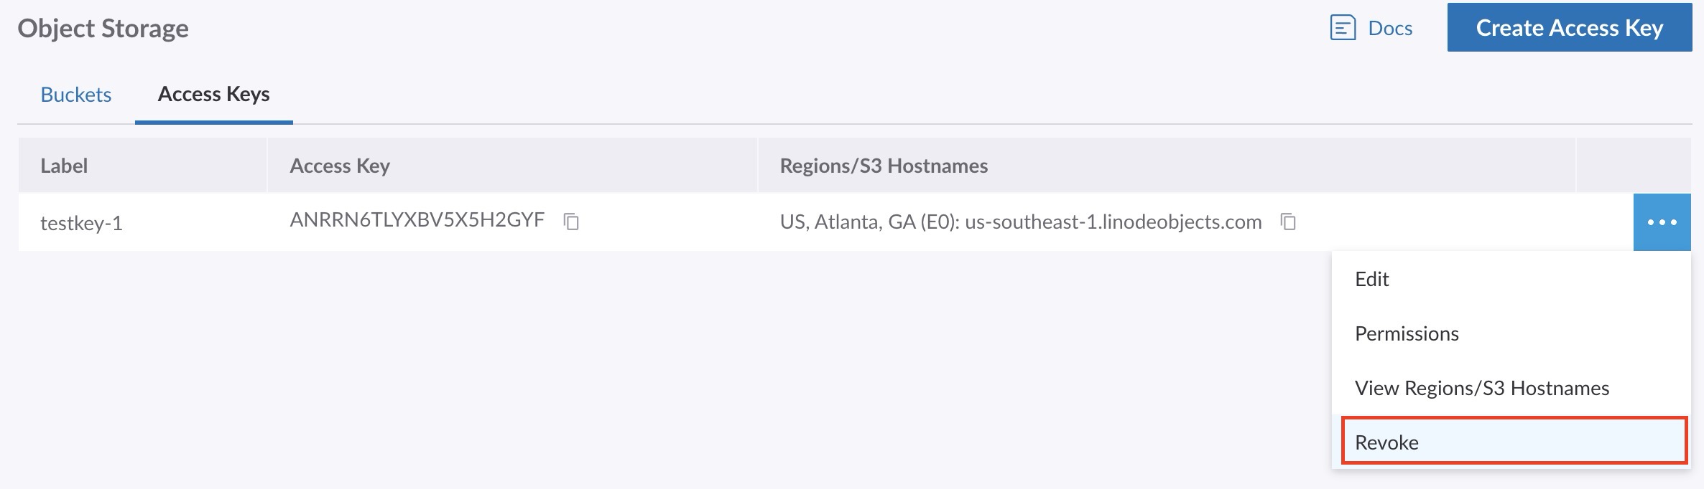The image size is (1704, 489).
Task: Click the Regions/S3 Hostnames column header
Action: click(884, 166)
